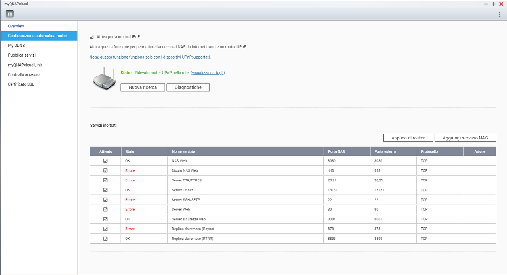Uncheck the NAS Web service checkbox
The height and width of the screenshot is (275, 507).
pos(105,161)
